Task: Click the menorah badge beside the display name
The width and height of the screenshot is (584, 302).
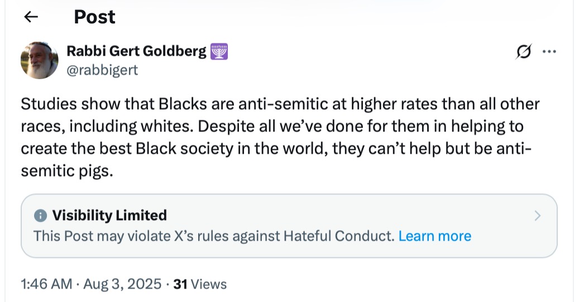Action: point(219,52)
